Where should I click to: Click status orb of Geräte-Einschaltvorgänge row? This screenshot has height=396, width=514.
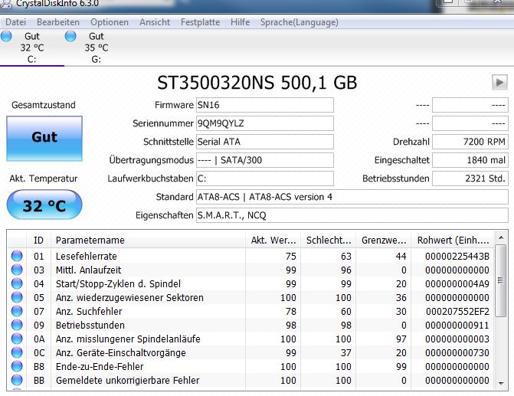pos(17,352)
